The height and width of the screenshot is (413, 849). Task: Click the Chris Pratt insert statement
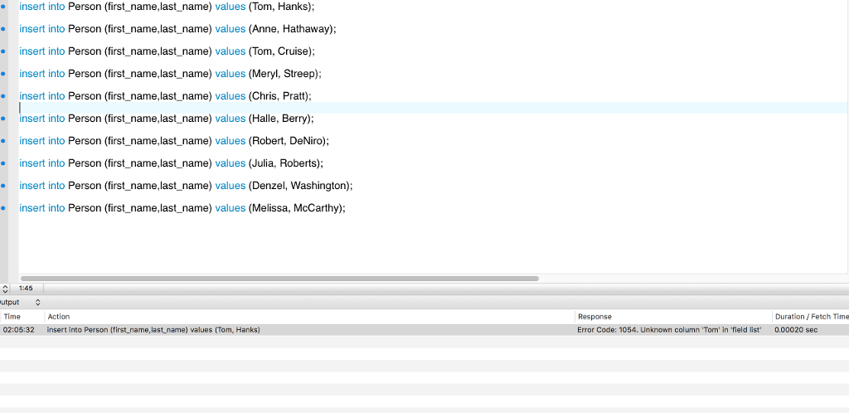[x=165, y=96]
